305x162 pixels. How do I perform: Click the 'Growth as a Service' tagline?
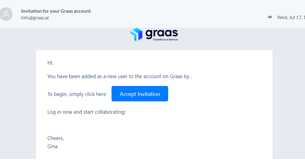pos(165,40)
